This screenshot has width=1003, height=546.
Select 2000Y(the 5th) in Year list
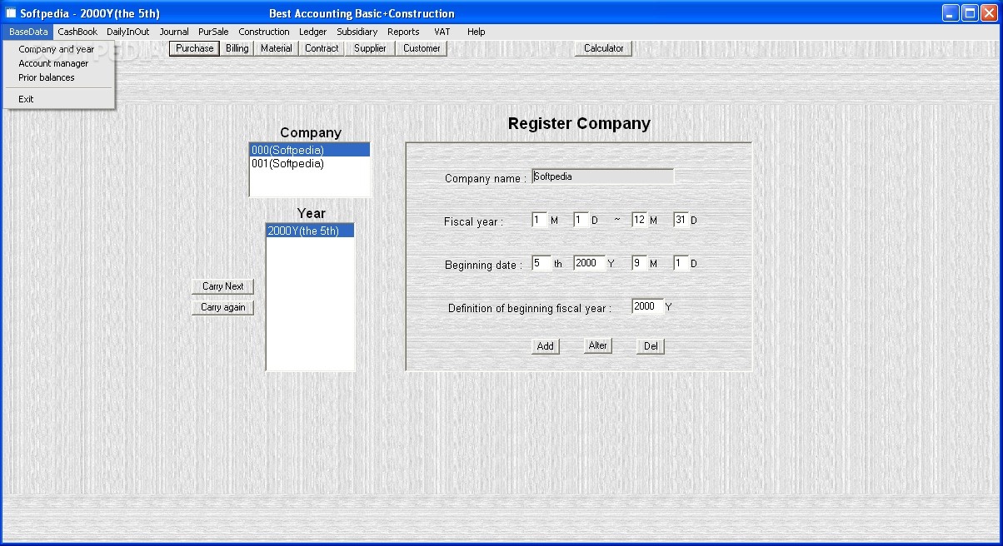point(310,231)
